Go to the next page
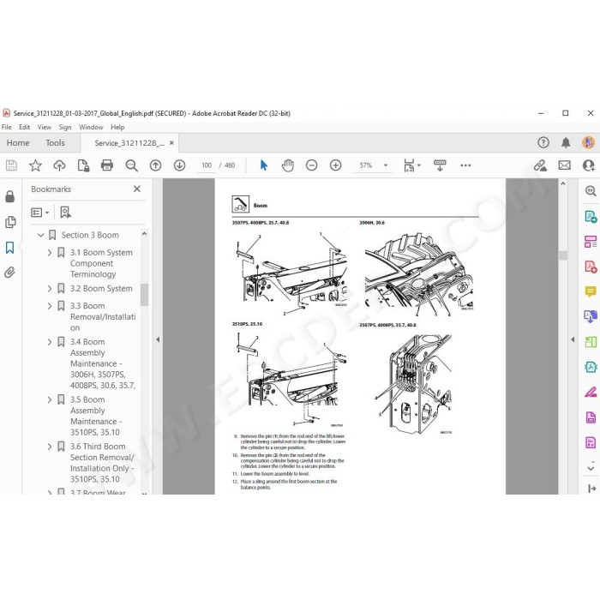This screenshot has height=600, width=600. tap(179, 165)
